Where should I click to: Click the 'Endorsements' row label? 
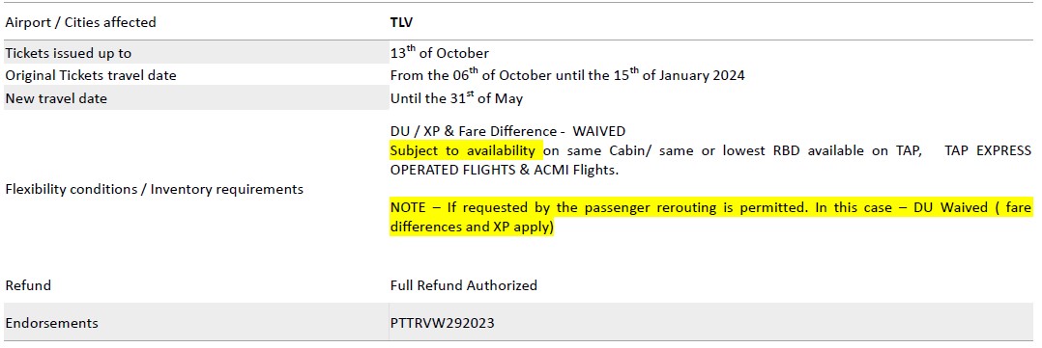pyautogui.click(x=52, y=324)
